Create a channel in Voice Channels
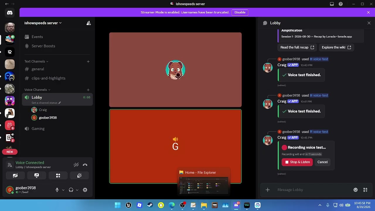This screenshot has height=211, width=375. [x=88, y=90]
